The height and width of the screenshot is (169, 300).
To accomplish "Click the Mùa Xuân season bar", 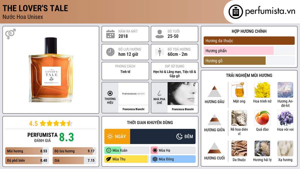I will (127, 151).
